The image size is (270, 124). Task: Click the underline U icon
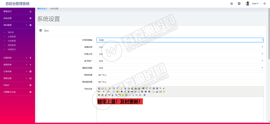(x=129, y=92)
